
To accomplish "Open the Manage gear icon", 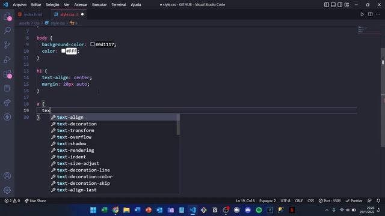I will [x=7, y=190].
